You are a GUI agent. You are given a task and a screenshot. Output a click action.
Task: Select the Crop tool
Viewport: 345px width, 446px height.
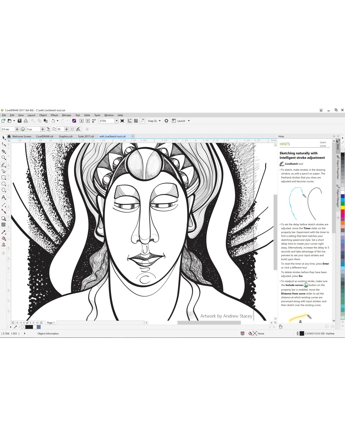click(4, 151)
